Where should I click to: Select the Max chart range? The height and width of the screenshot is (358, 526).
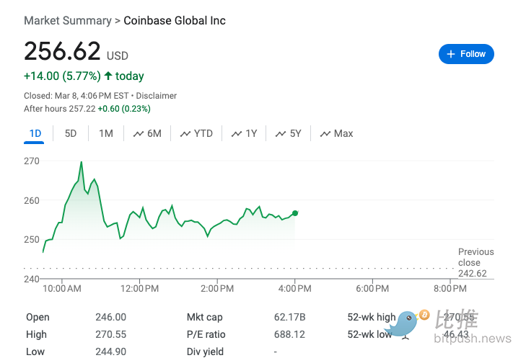(343, 133)
